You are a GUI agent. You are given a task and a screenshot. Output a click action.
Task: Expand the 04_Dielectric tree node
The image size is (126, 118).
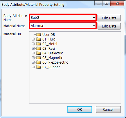33,53
